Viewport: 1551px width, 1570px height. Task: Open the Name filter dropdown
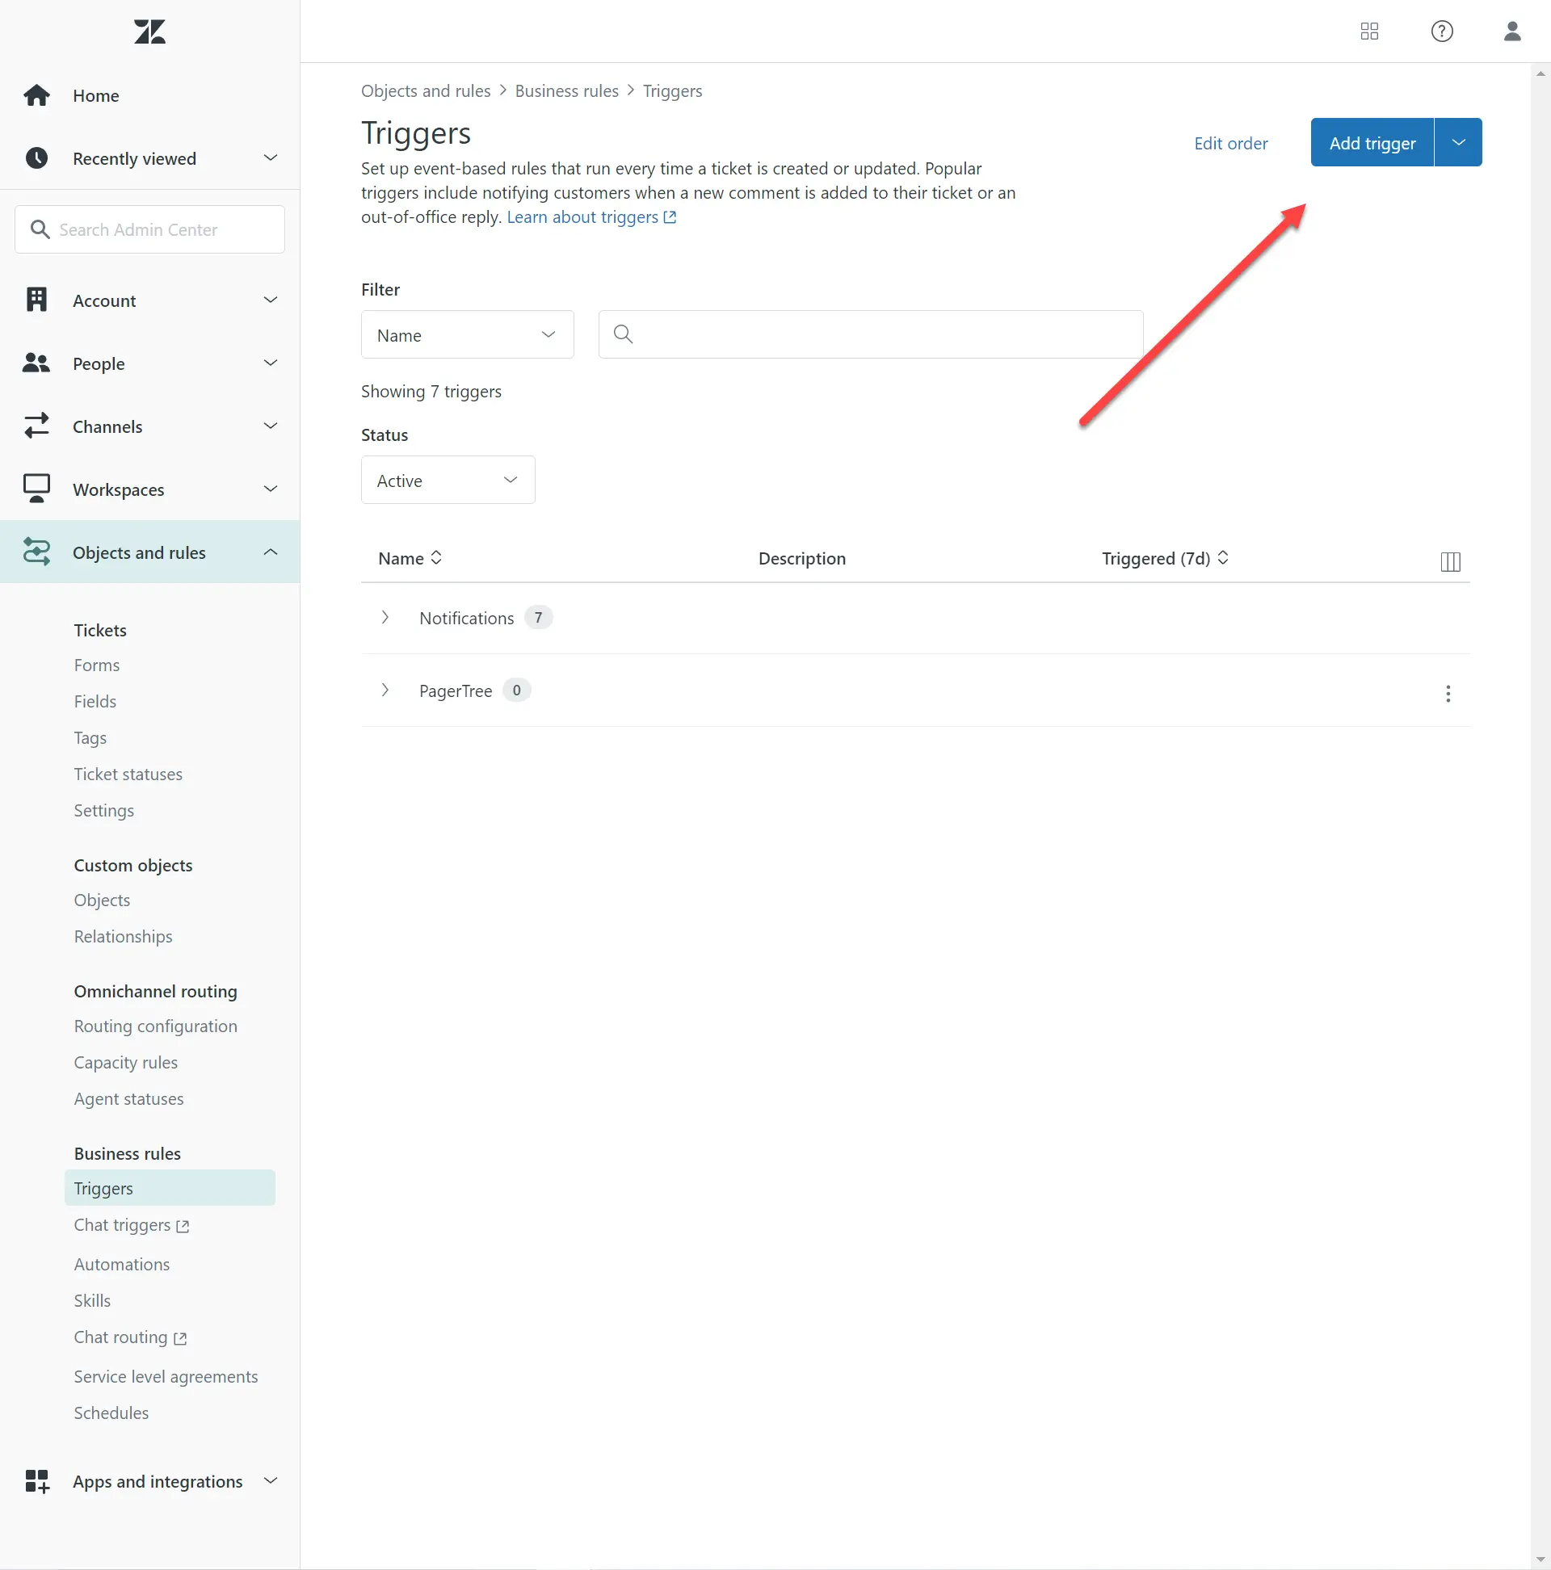pos(467,335)
